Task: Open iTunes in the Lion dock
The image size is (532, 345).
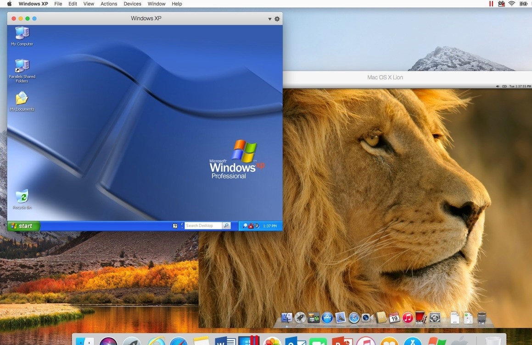Action: [x=408, y=318]
